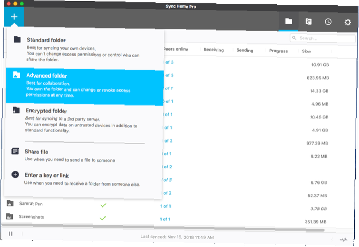Click the 4.96 MB size value
Viewport: 359px width, 247px height.
pyautogui.click(x=320, y=104)
